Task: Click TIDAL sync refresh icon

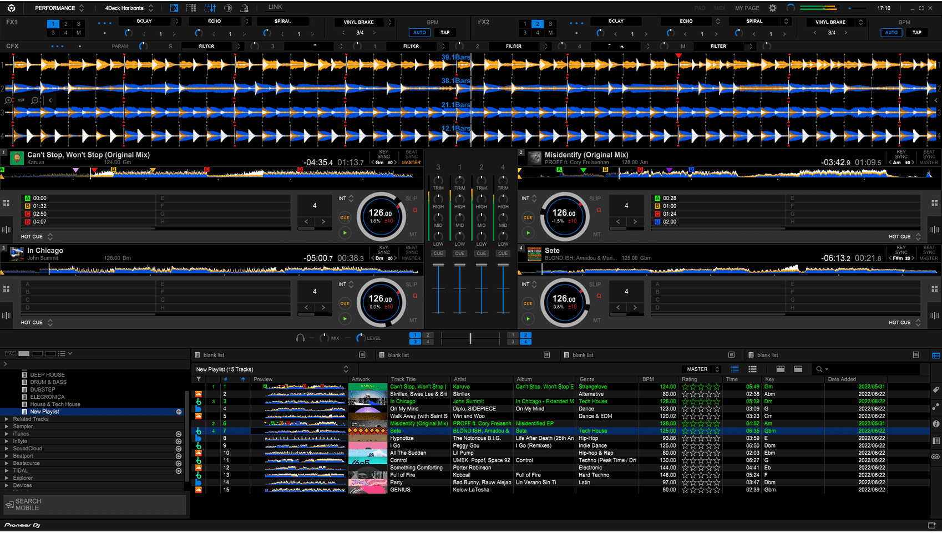Action: coord(179,470)
